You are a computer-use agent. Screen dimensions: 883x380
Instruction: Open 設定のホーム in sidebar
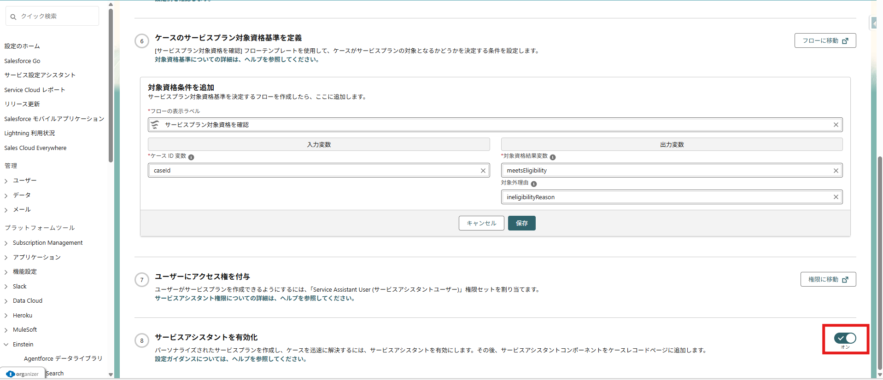point(22,46)
